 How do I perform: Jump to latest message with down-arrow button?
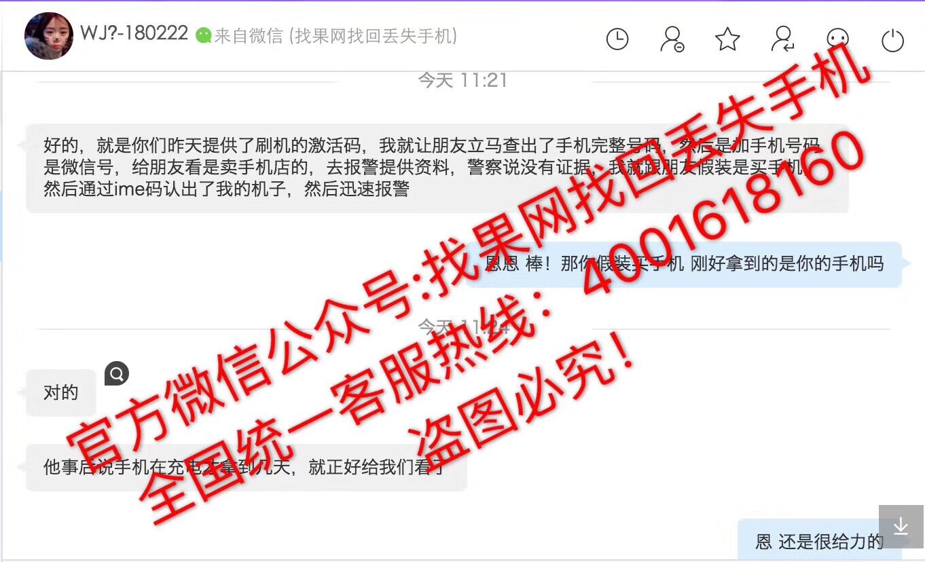point(901,526)
